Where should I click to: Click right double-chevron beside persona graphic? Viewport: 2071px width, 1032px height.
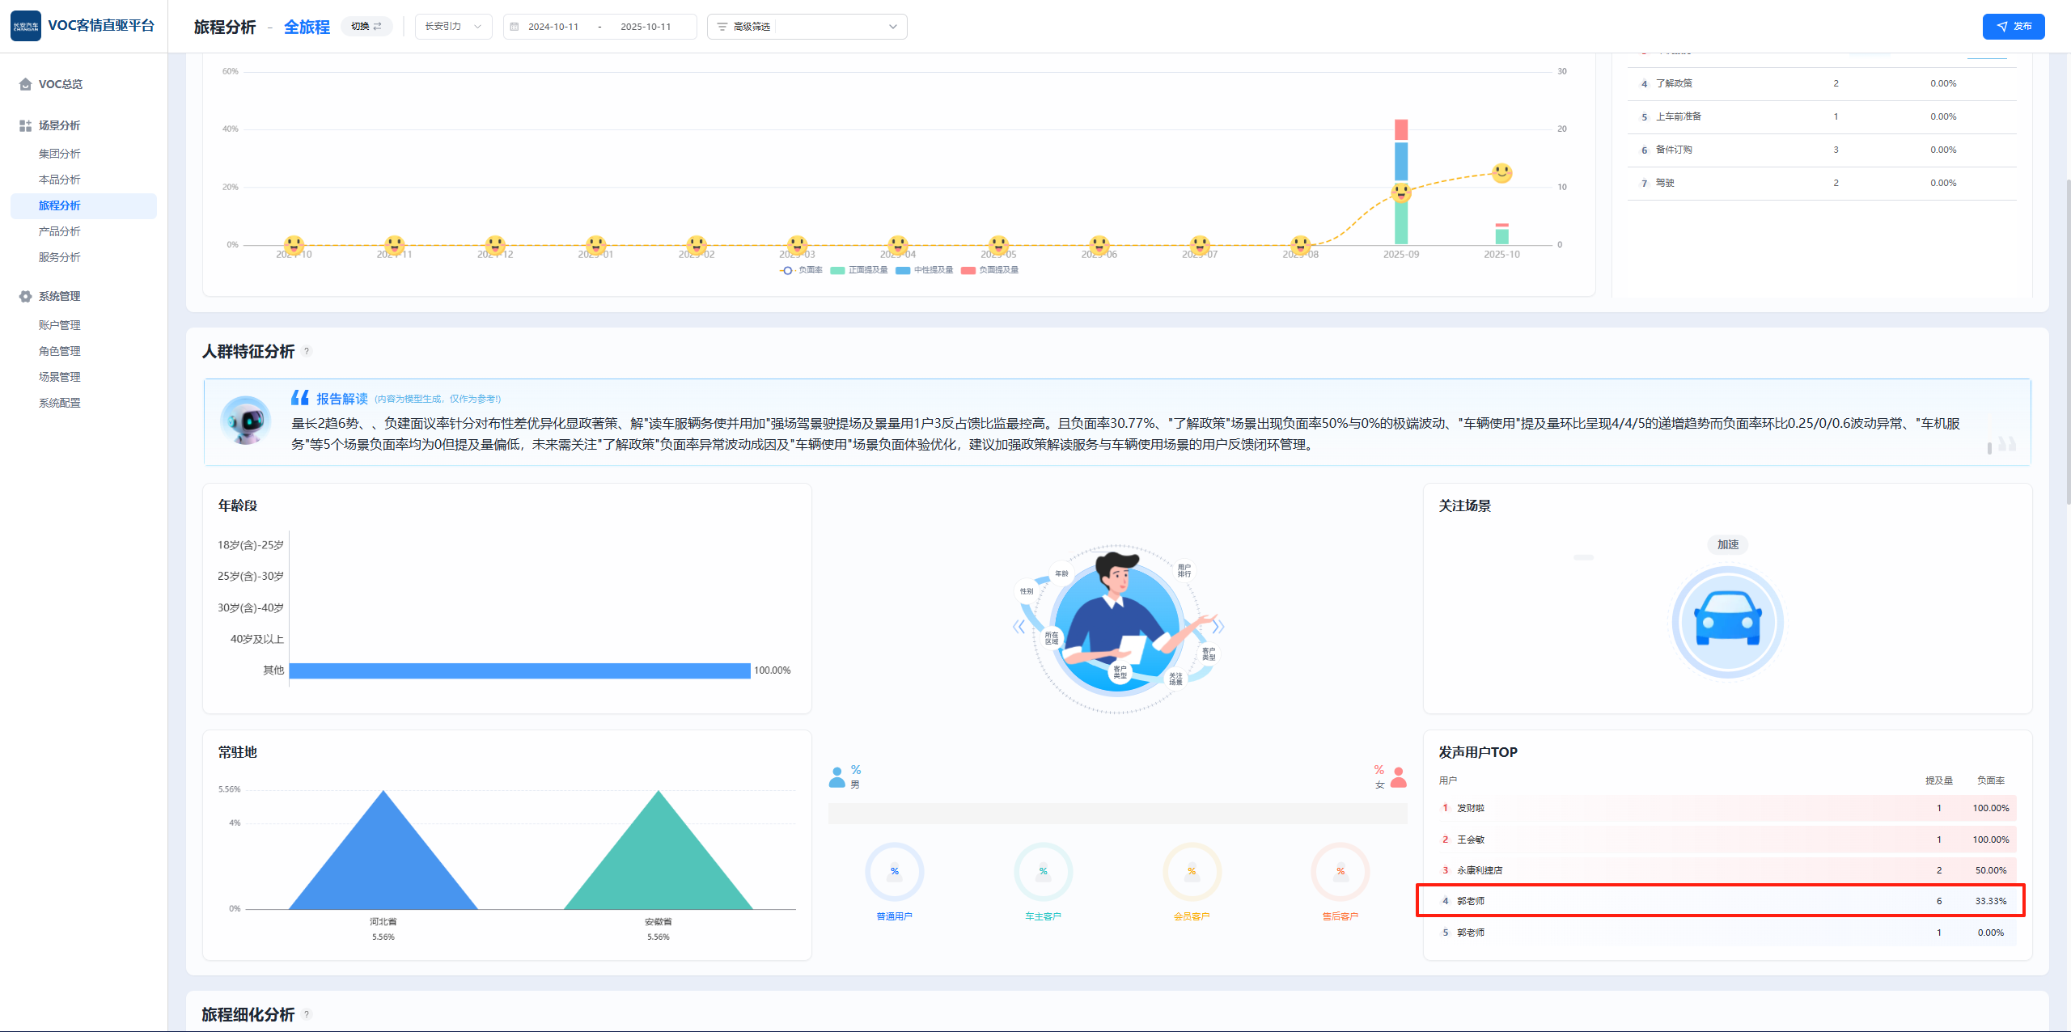pyautogui.click(x=1218, y=627)
